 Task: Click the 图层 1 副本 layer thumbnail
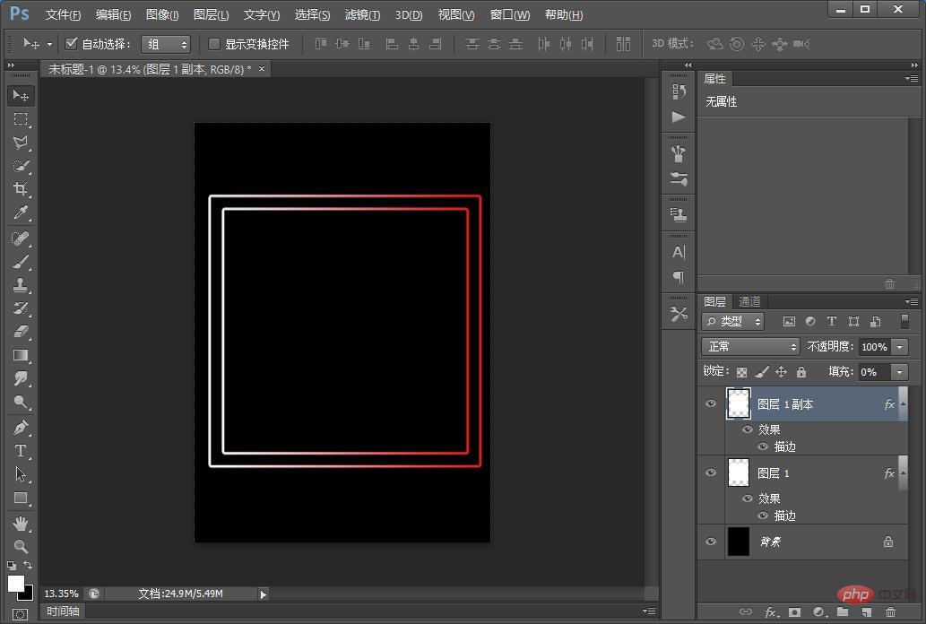click(x=739, y=403)
